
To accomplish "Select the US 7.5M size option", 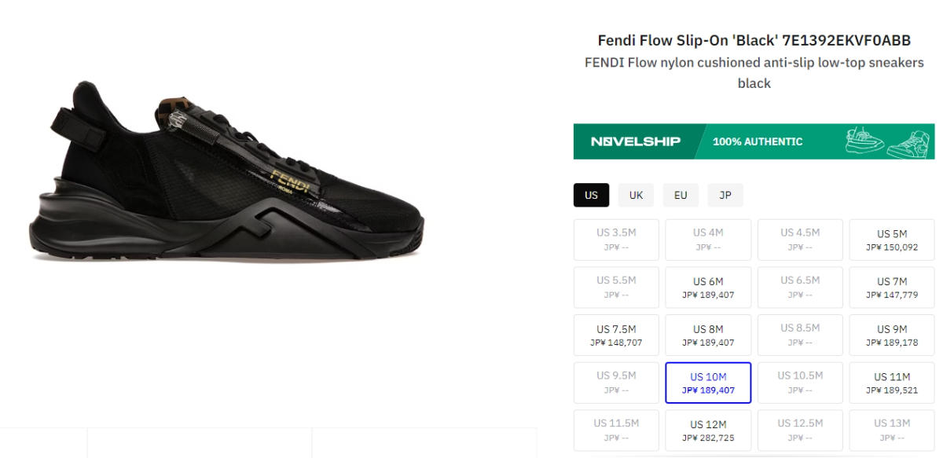I will (x=616, y=335).
